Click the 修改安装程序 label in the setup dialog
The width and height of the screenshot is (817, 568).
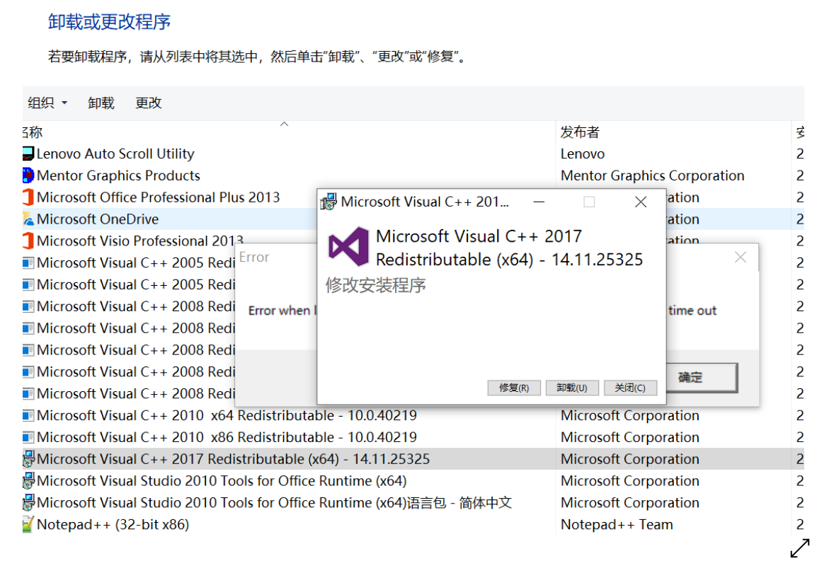(376, 285)
